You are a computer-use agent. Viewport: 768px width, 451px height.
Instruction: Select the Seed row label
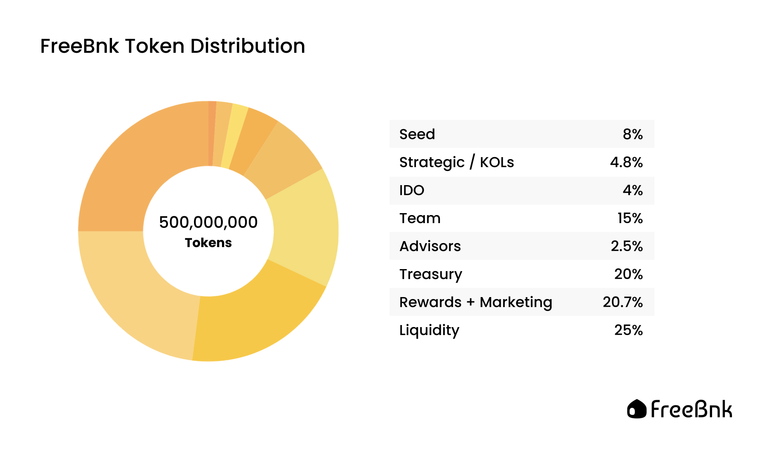tap(417, 134)
